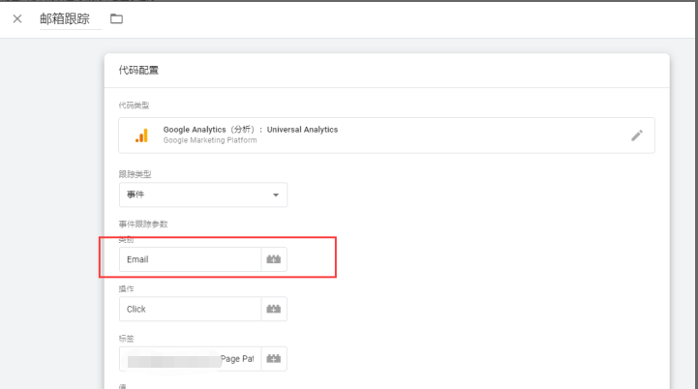Click the arrow on the 事件 dropdown
The height and width of the screenshot is (389, 698).
(x=276, y=195)
